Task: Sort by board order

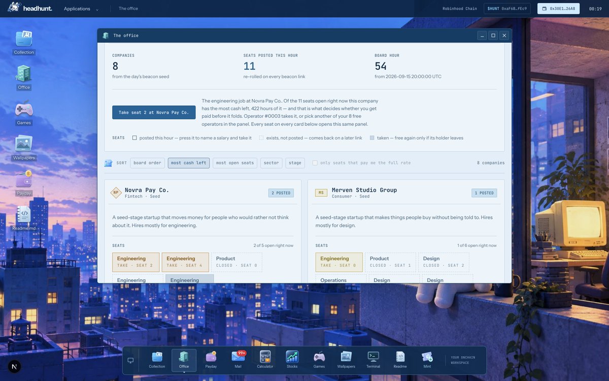Action: [x=148, y=163]
